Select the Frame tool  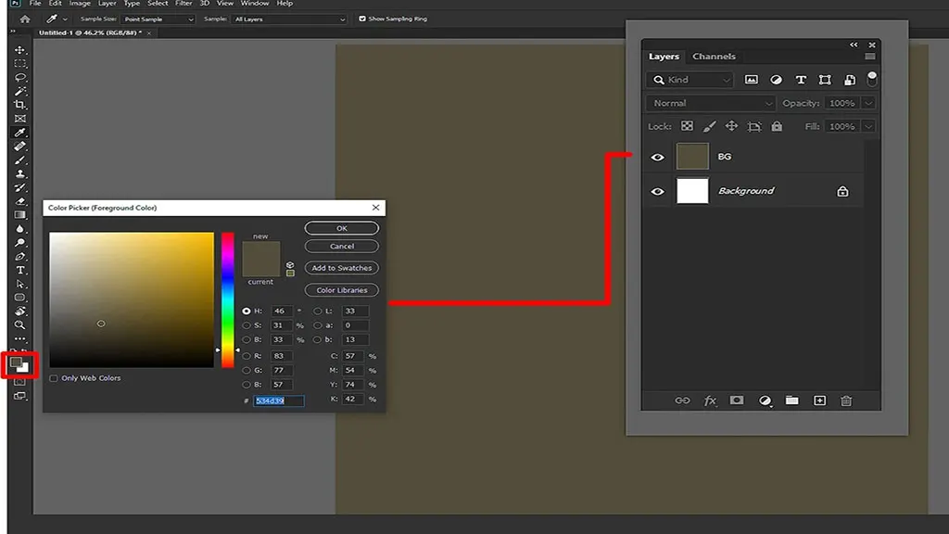(20, 119)
